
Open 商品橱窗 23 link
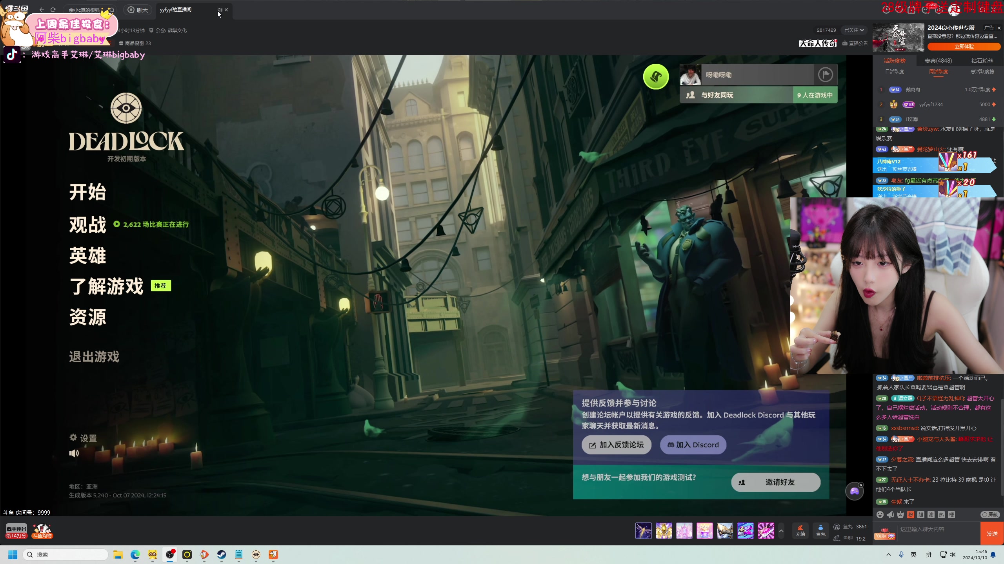(x=135, y=43)
